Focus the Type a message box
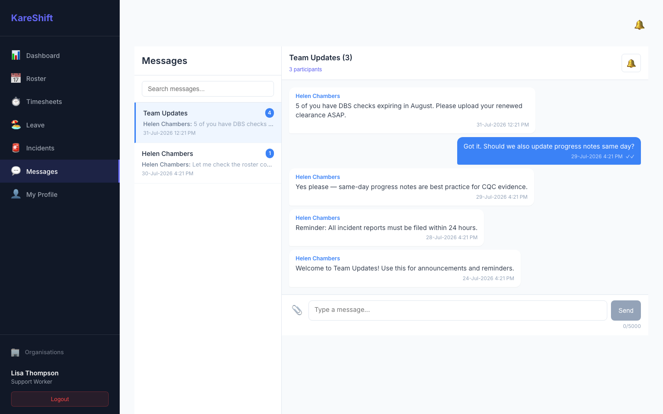Image resolution: width=663 pixels, height=414 pixels. (458, 310)
